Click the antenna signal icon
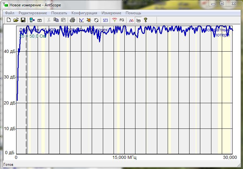The image size is (243, 169). tap(115, 20)
